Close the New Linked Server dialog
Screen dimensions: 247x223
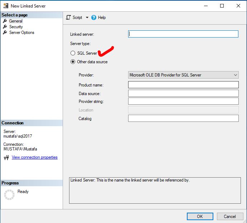(238, 6)
